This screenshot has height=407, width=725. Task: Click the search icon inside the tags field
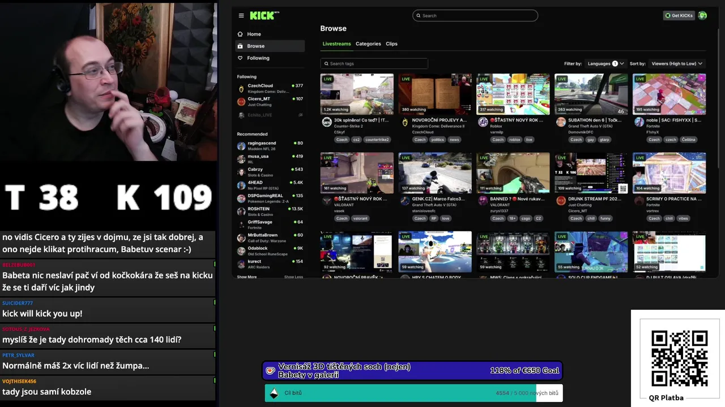click(x=326, y=64)
